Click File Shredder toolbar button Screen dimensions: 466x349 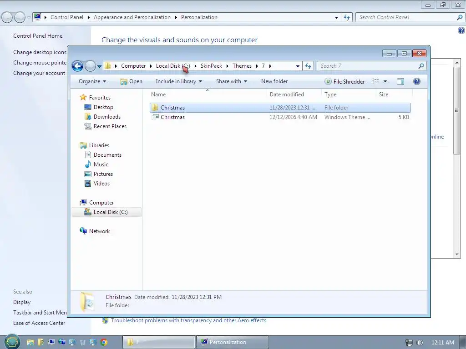[345, 81]
